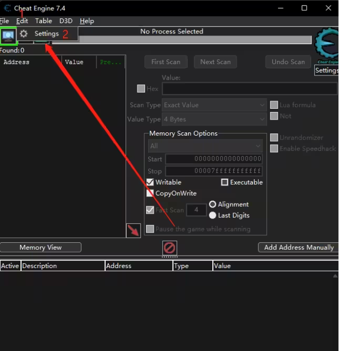Screen dimensions: 339x351
Task: Open Memory View
Action: point(40,247)
